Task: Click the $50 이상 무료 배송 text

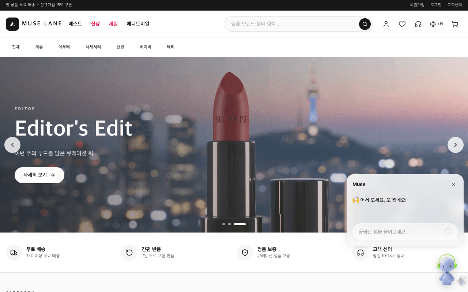Action: coord(43,256)
